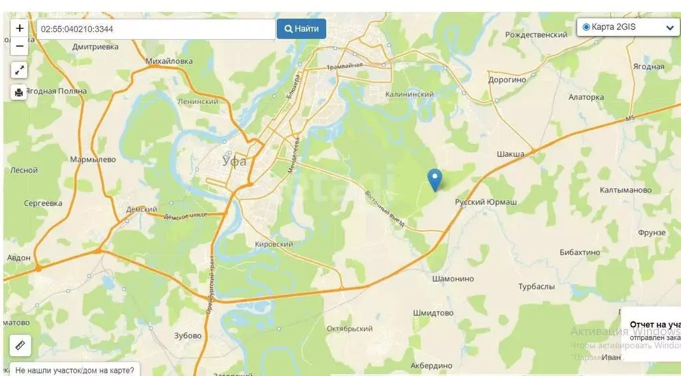This screenshot has height=376, width=681.
Task: Click the Шакша locality label
Action: point(510,154)
